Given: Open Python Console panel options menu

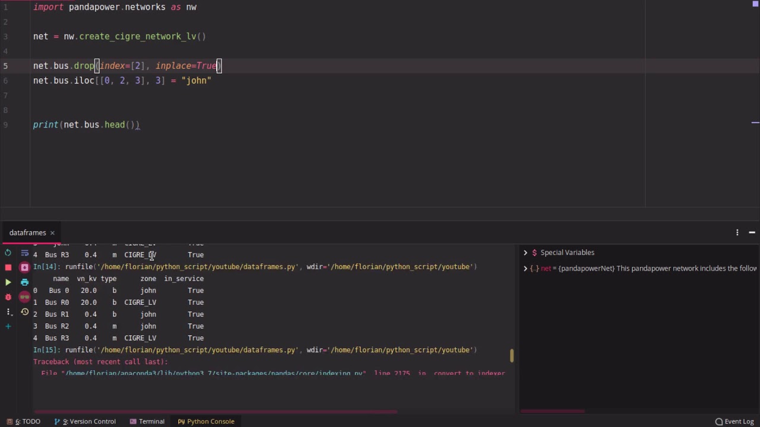Looking at the screenshot, I should click(x=737, y=232).
